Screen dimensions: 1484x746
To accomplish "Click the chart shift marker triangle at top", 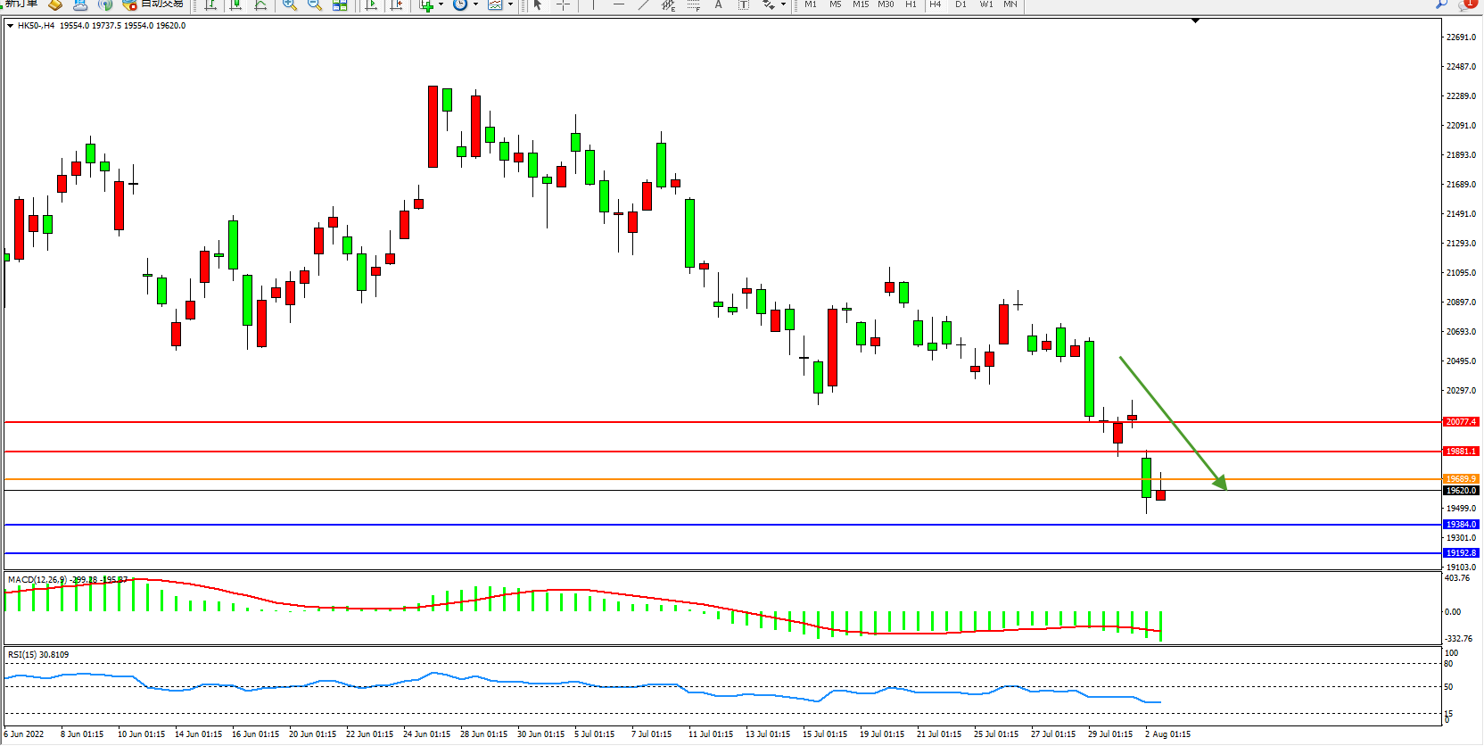I will 1195,21.
